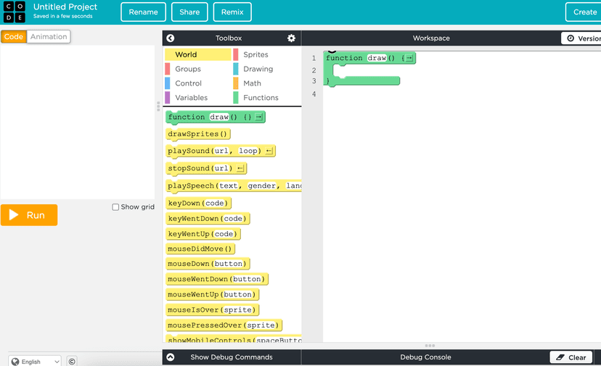
Task: Switch to the Animation tab
Action: point(49,37)
